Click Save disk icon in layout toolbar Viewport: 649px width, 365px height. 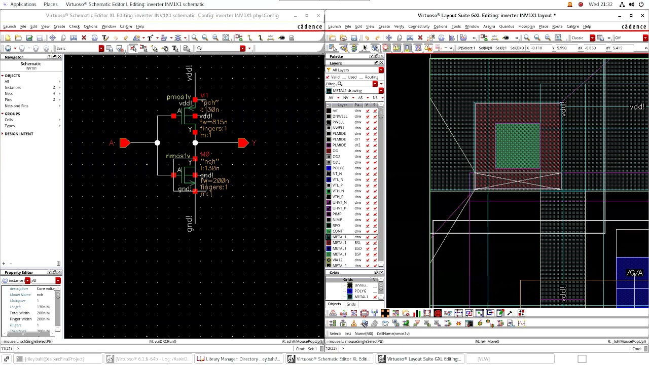click(354, 38)
